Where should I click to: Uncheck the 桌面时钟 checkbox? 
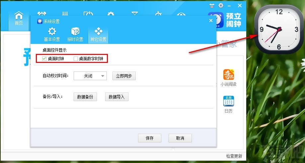pos(44,59)
